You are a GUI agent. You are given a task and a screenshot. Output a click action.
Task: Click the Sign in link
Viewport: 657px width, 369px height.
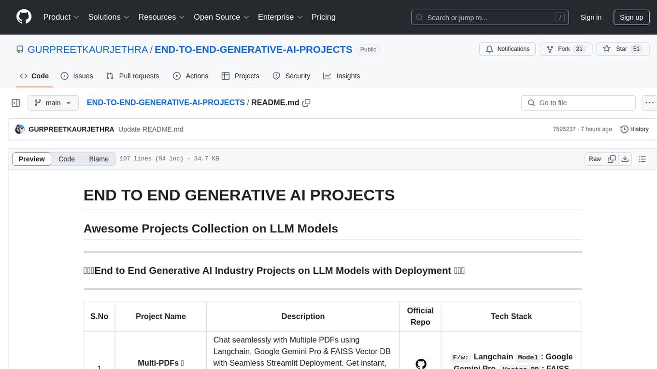point(591,17)
